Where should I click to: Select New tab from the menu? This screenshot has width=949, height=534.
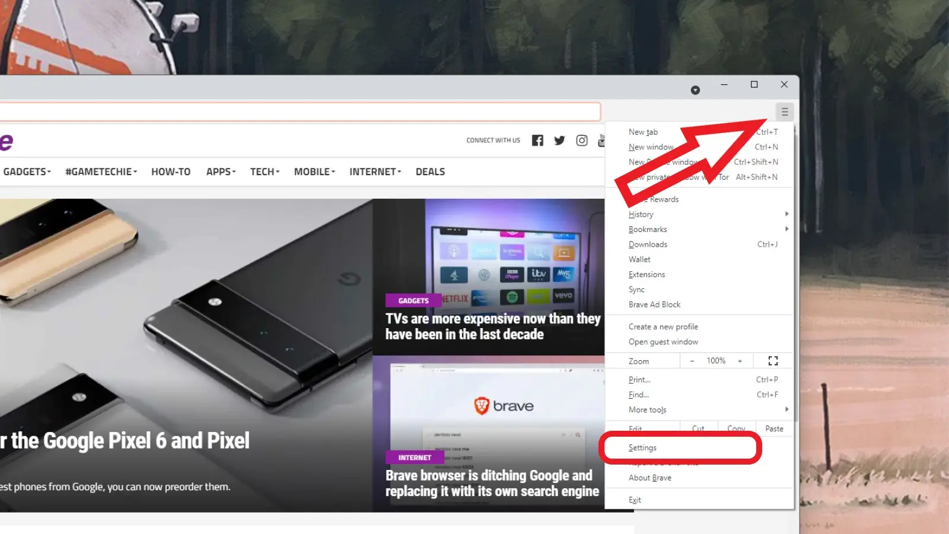point(699,132)
